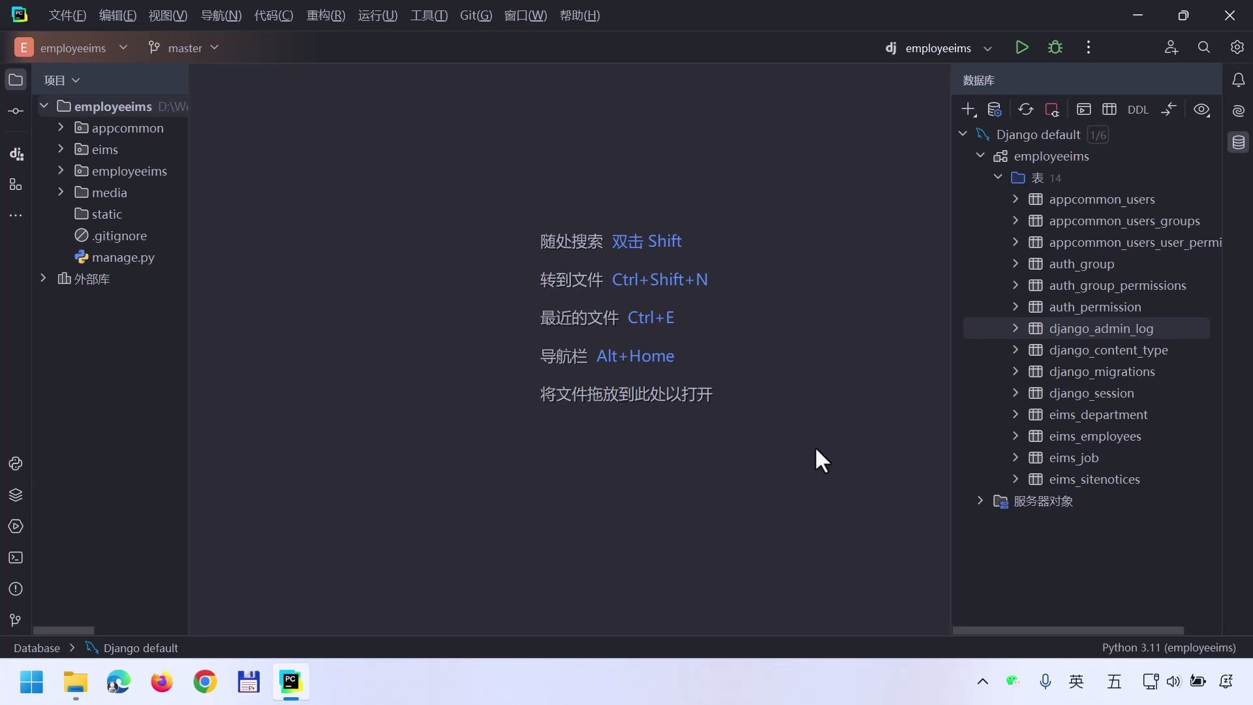Refresh the database connection
1253x705 pixels.
coord(1026,109)
